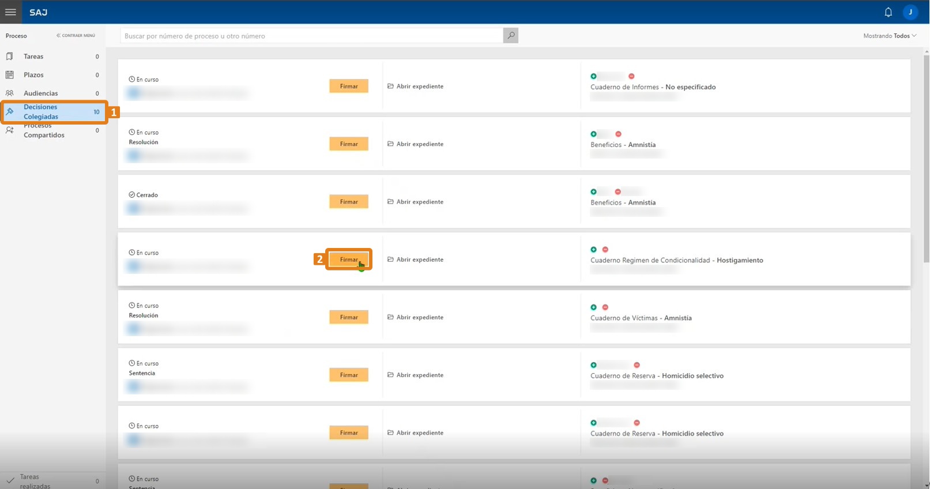Click the vertical scrollbar thumb

pos(927,159)
